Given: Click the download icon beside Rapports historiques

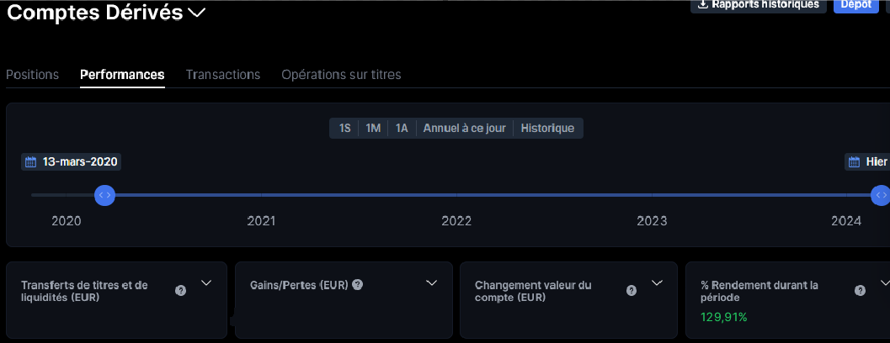Looking at the screenshot, I should 703,4.
